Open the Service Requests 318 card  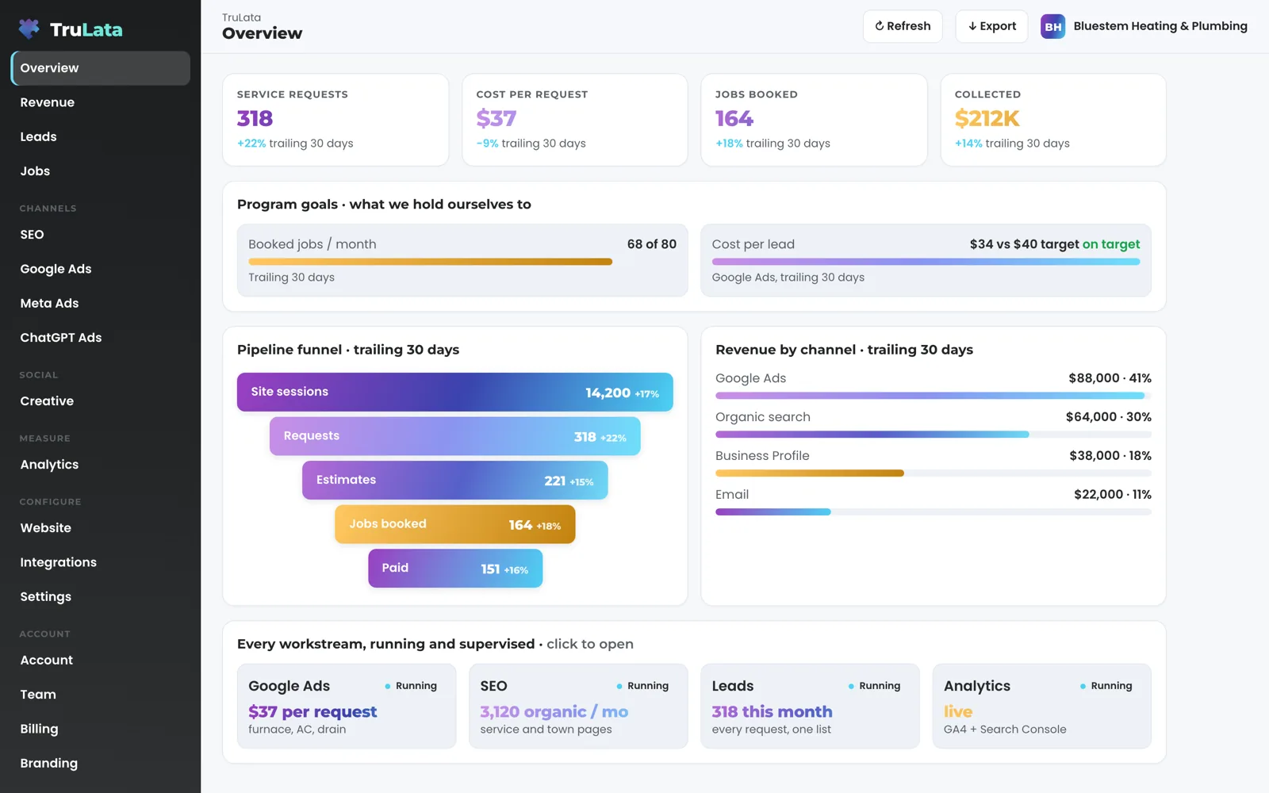click(x=335, y=120)
